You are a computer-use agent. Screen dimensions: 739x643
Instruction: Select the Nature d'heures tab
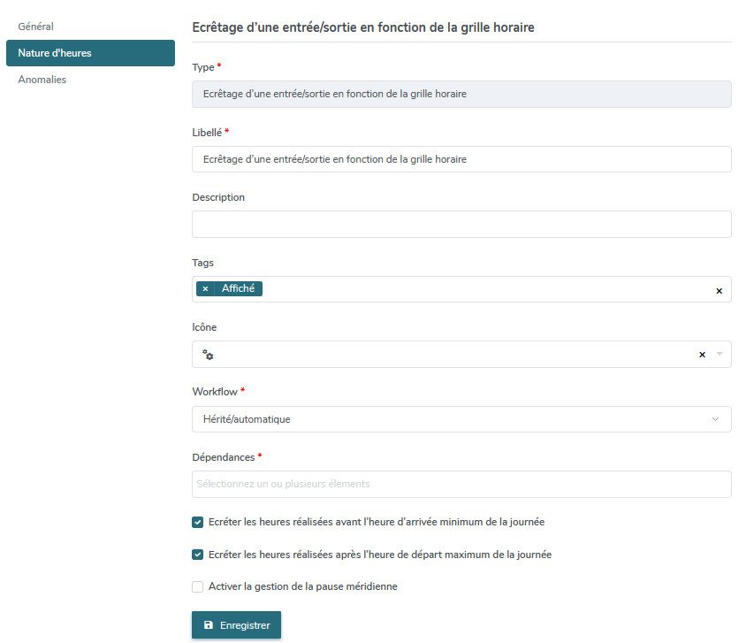click(90, 53)
